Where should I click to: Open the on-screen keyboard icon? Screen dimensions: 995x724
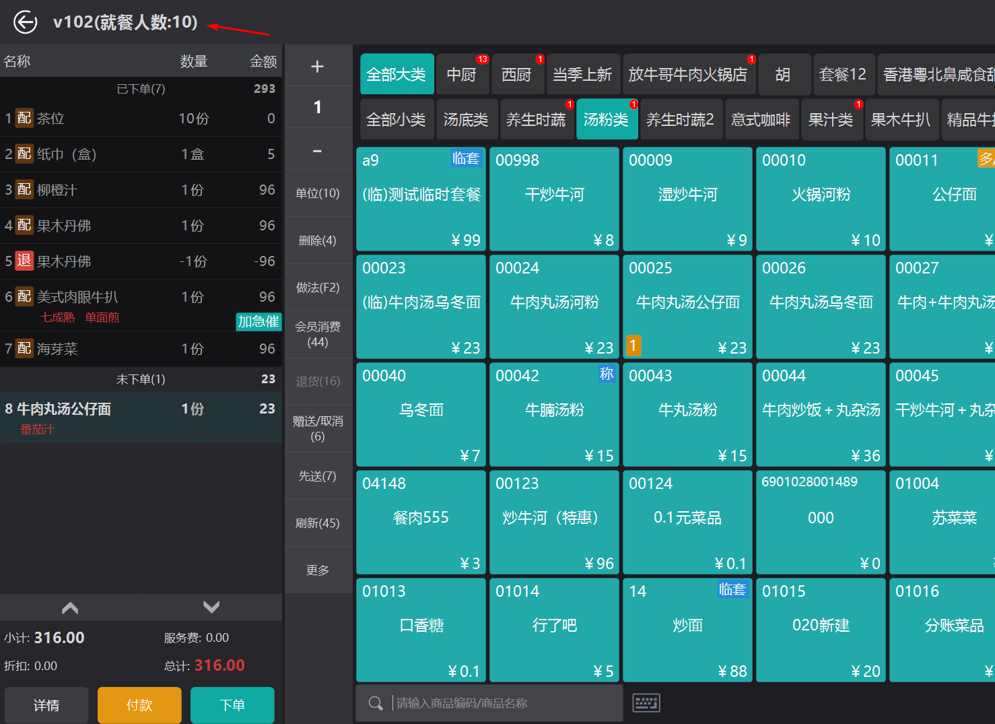[x=646, y=703]
